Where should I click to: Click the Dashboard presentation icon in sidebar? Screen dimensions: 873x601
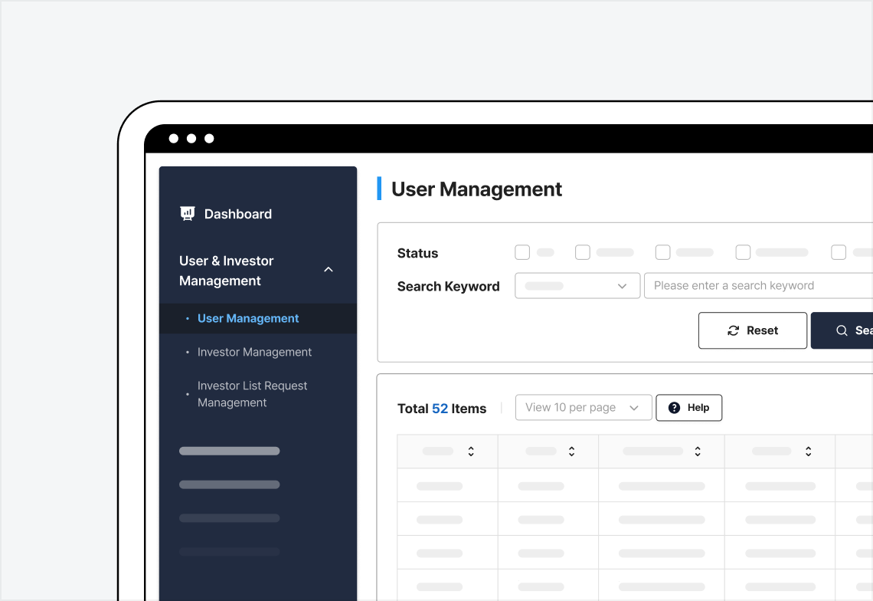[187, 213]
